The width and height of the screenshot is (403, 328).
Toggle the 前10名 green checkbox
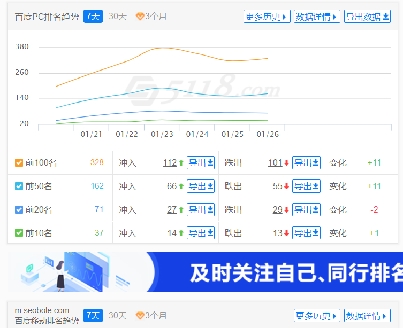[19, 233]
